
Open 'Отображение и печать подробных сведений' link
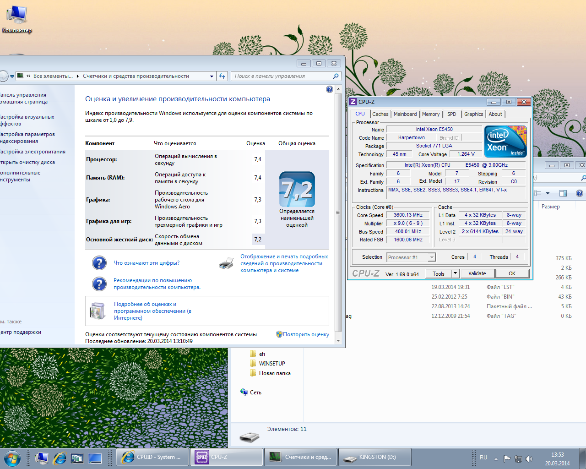pos(284,263)
